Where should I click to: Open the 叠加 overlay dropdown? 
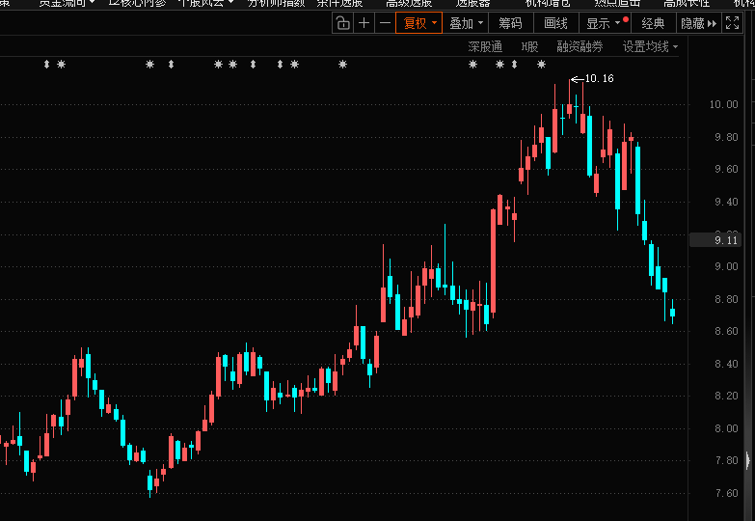tap(466, 23)
